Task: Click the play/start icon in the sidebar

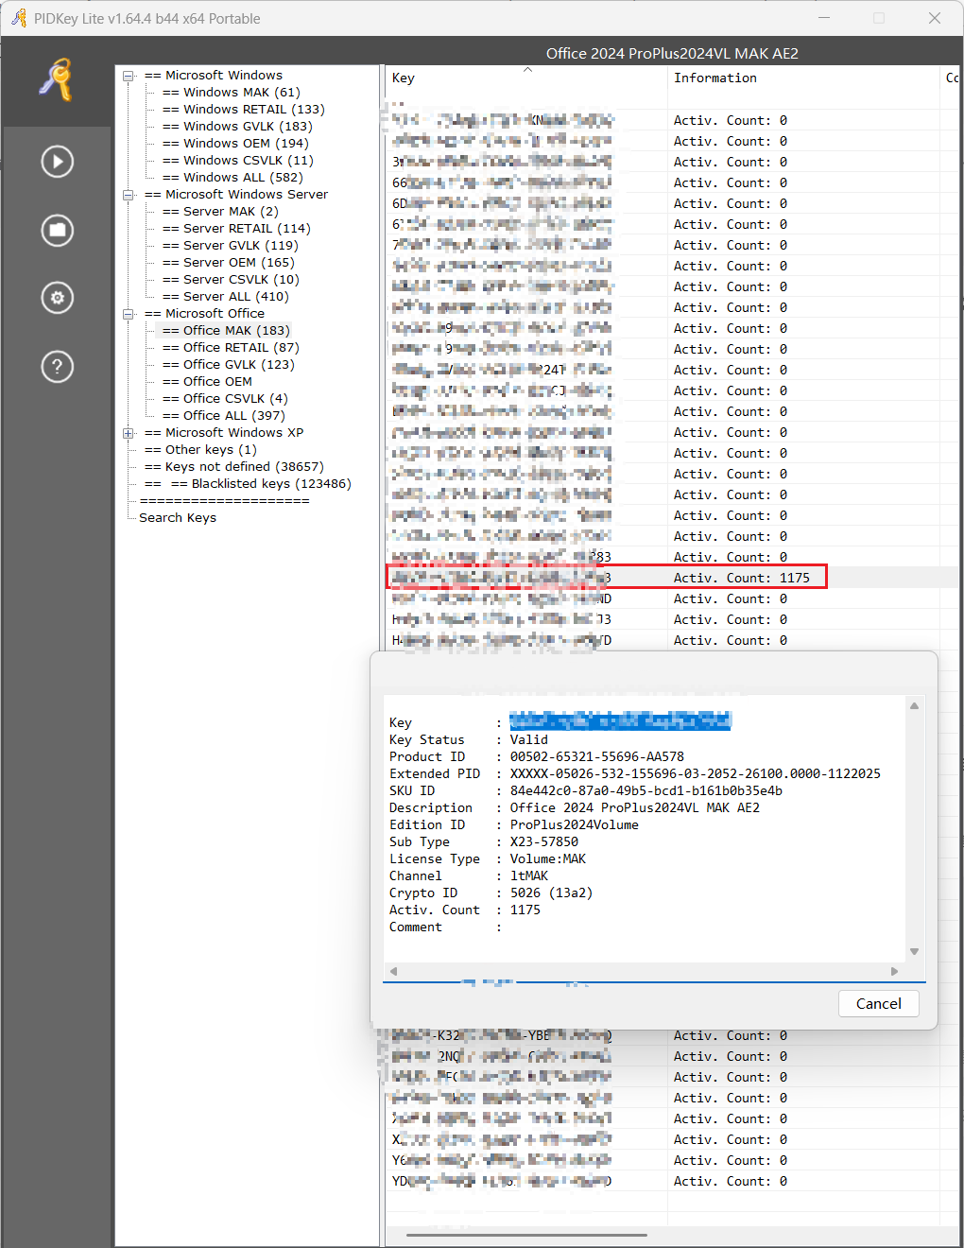Action: (x=58, y=162)
